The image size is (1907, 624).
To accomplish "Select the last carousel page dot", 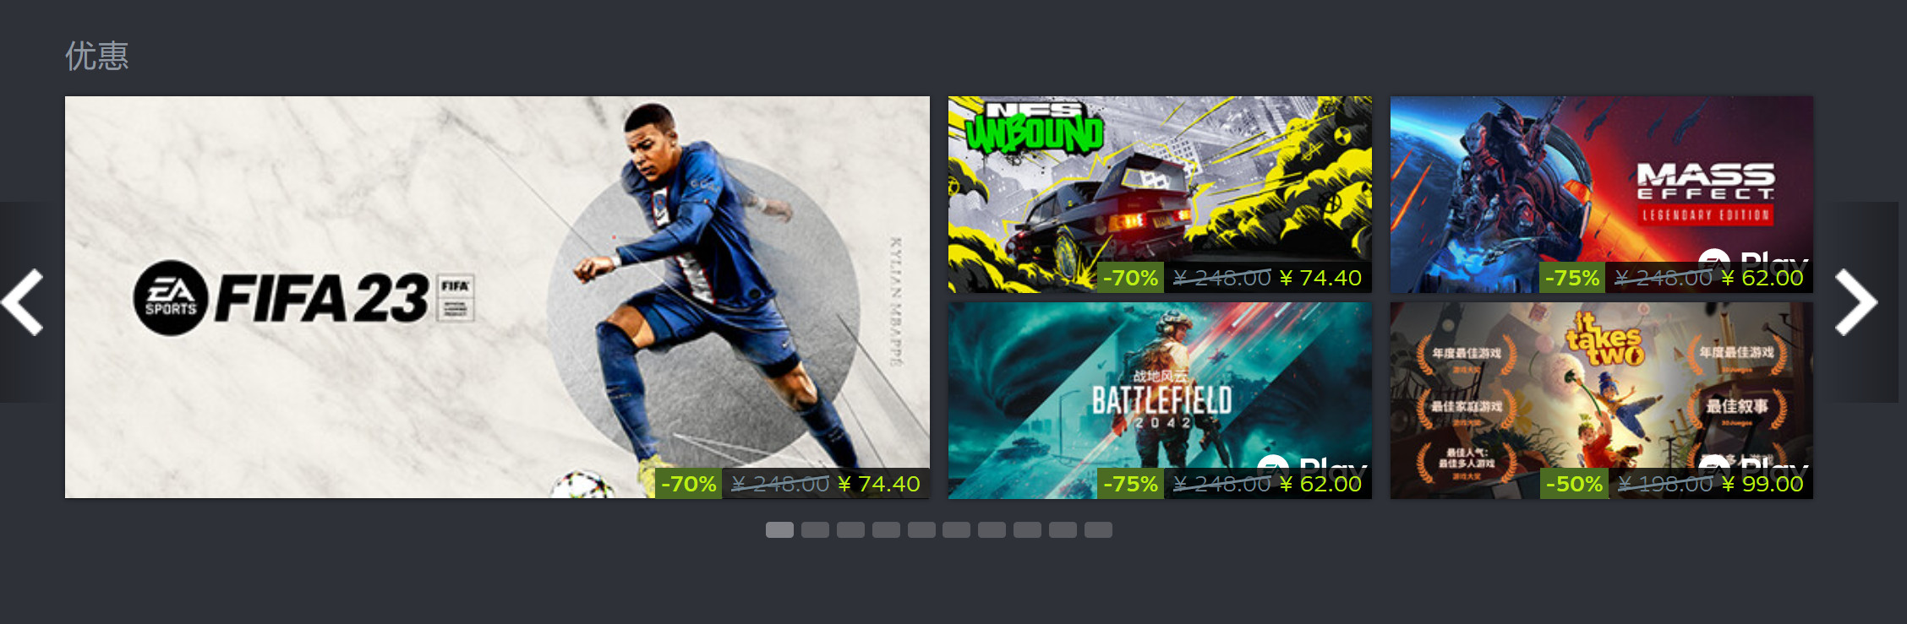I will [1098, 529].
